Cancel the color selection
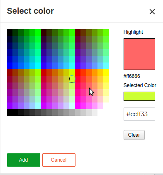This screenshot has height=175, width=163. click(59, 160)
